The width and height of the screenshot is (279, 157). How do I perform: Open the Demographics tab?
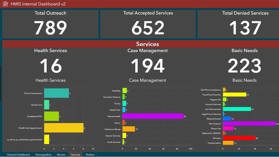click(43, 154)
